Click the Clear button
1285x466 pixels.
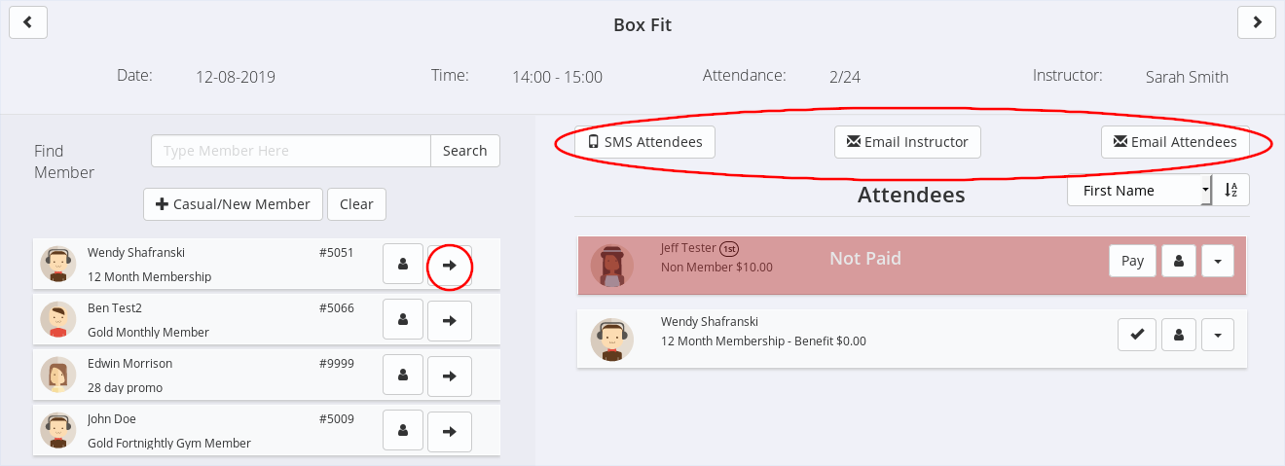(x=356, y=204)
